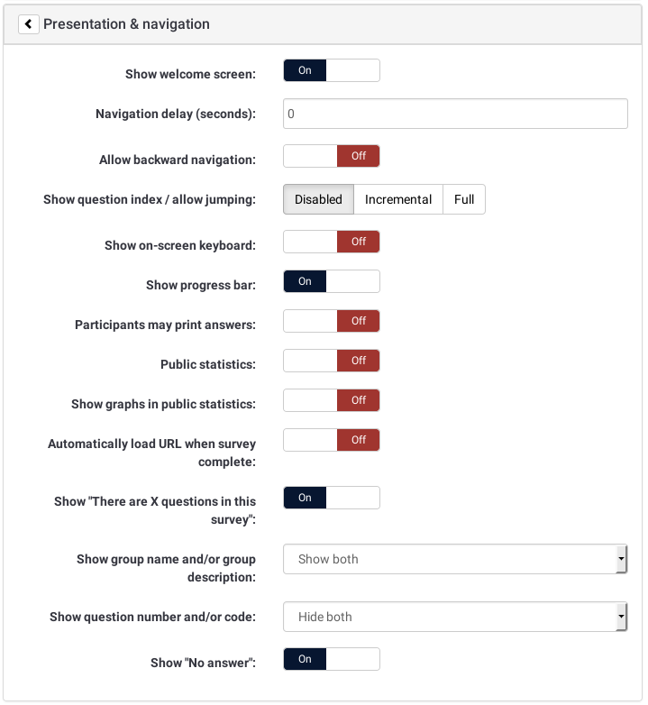Turn on Show graphs in public statistics
This screenshot has width=648, height=705.
click(x=332, y=400)
